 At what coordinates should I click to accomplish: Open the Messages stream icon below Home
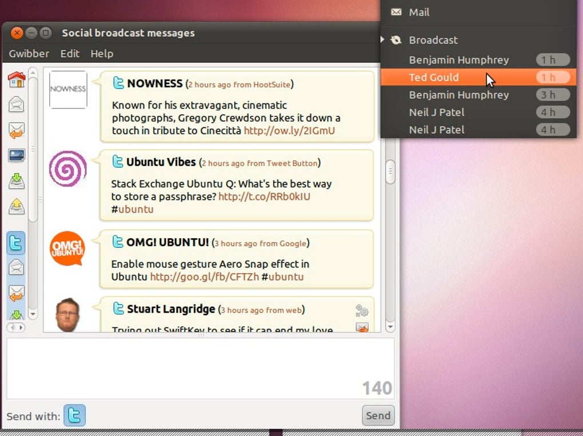(17, 105)
